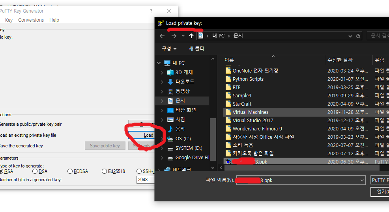Select 내 PC computer icon in tree
The height and width of the screenshot is (212, 389).
[x=167, y=63]
